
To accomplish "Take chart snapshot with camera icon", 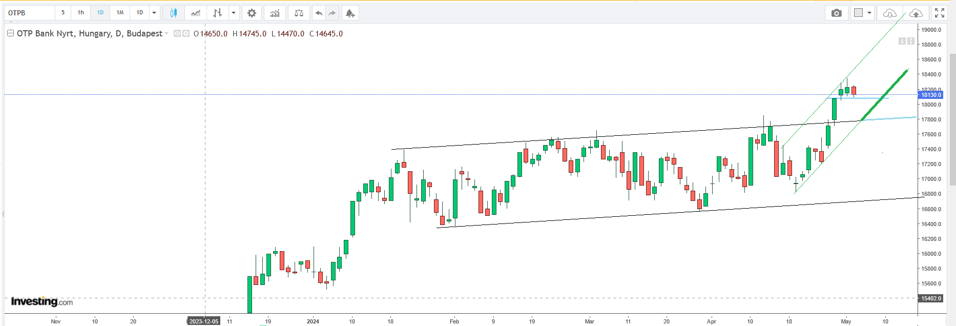I will click(x=837, y=13).
